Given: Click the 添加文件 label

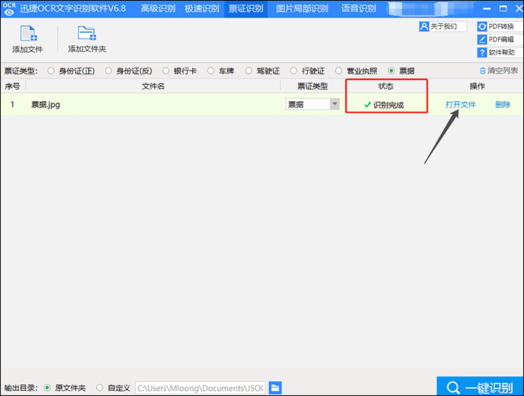Looking at the screenshot, I should point(28,49).
